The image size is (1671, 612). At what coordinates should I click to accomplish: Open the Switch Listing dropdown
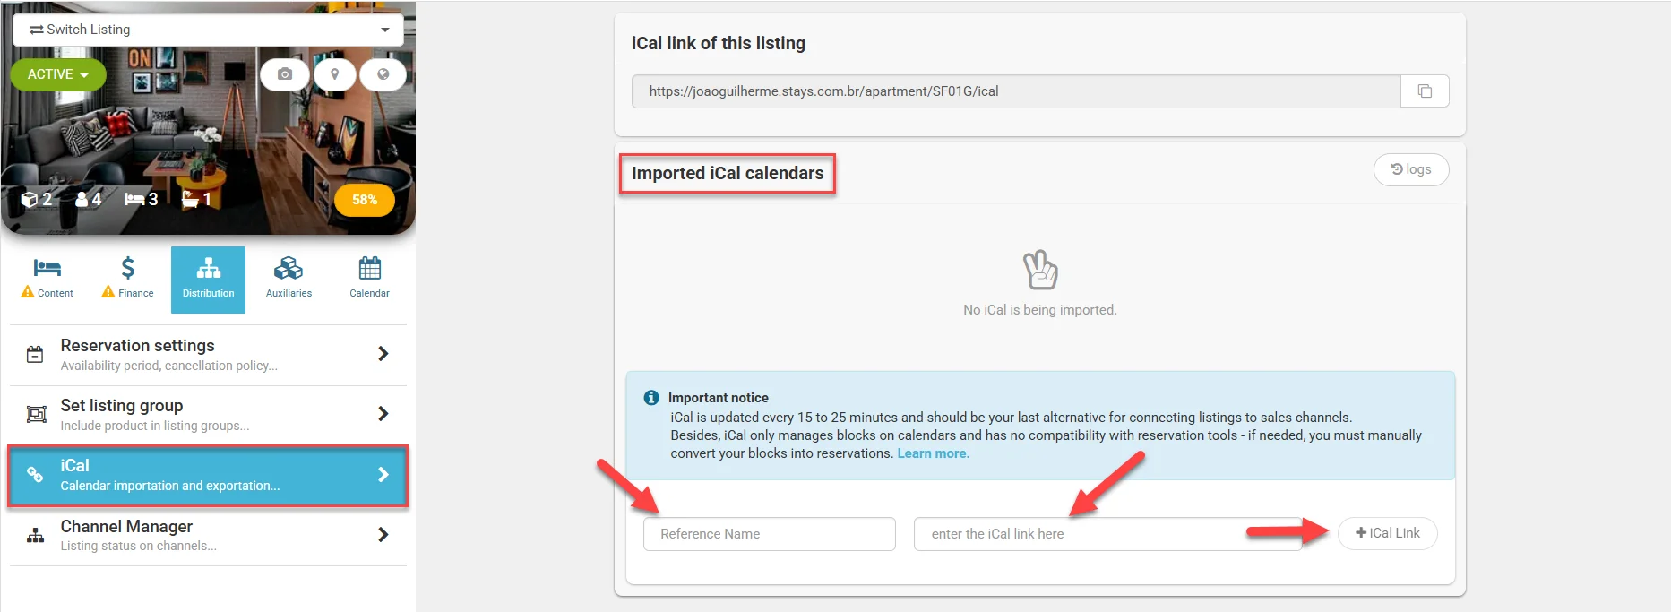coord(208,30)
